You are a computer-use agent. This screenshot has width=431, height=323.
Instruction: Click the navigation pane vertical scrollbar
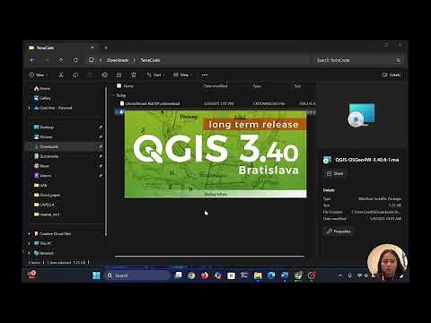(106, 161)
